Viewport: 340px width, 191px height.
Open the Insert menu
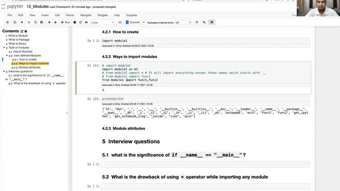[45, 15]
